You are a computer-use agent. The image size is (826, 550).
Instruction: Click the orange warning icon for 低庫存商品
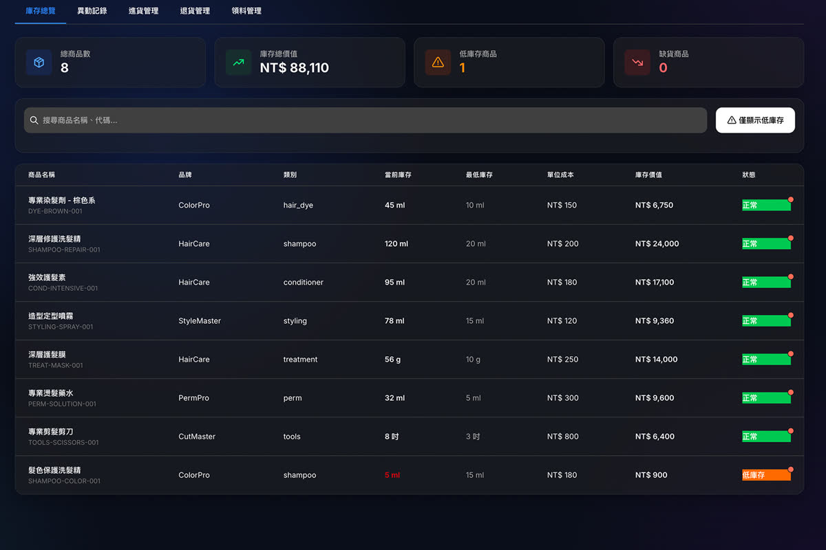click(x=438, y=63)
